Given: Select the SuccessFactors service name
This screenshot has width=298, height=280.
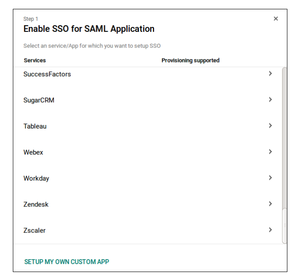Looking at the screenshot, I should coord(47,74).
